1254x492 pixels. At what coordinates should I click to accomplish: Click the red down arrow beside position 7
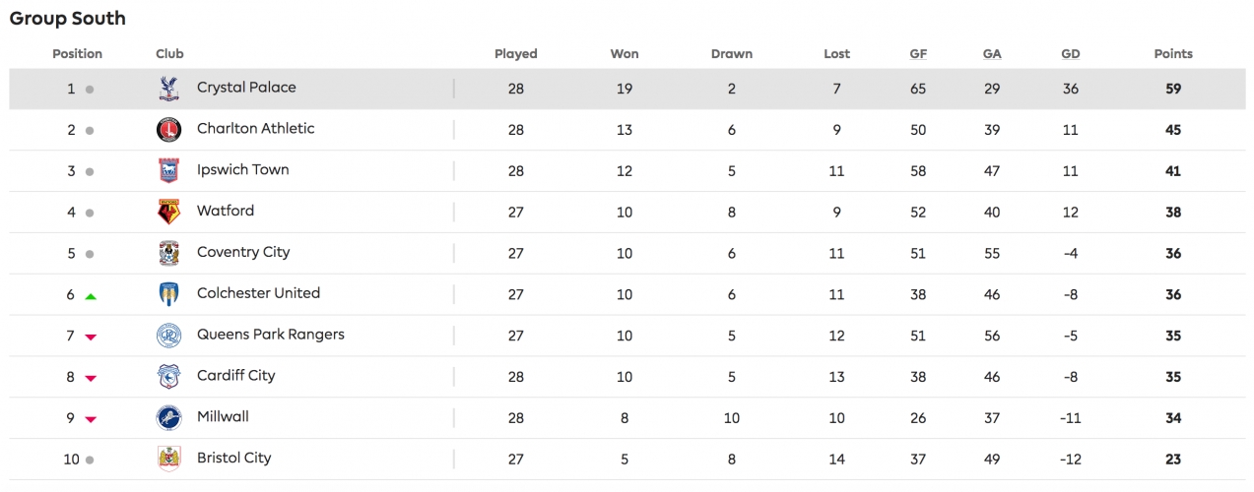[x=91, y=337]
